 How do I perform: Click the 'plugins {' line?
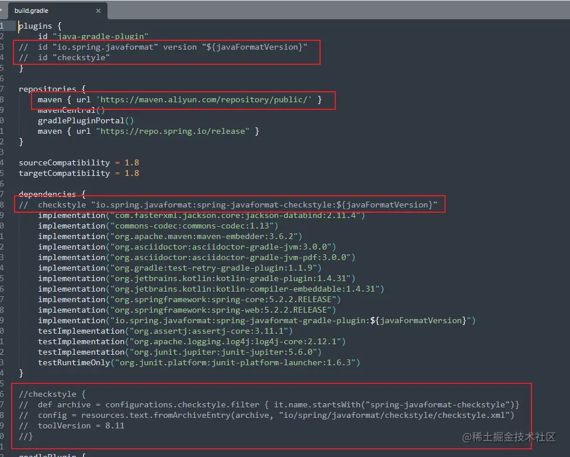40,26
